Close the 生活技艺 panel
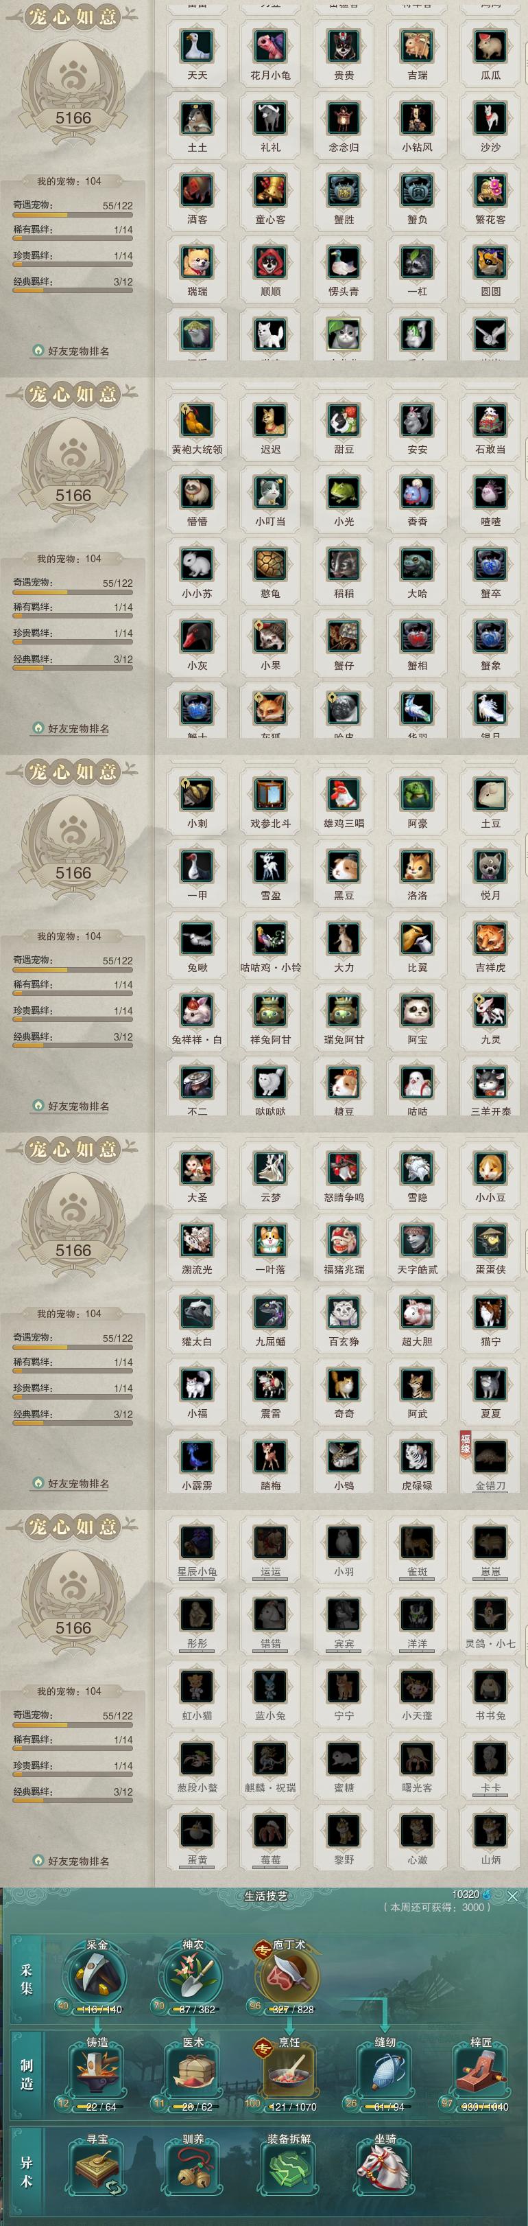 coord(512,1896)
